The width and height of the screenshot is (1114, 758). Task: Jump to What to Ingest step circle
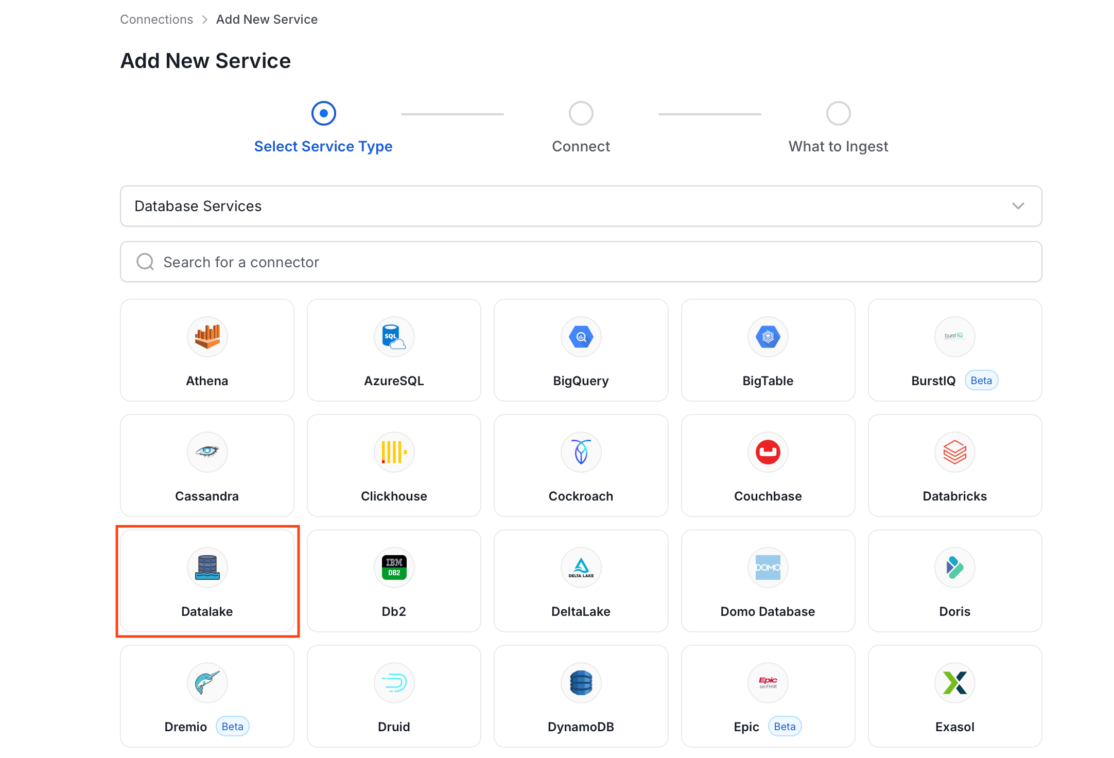(x=838, y=113)
